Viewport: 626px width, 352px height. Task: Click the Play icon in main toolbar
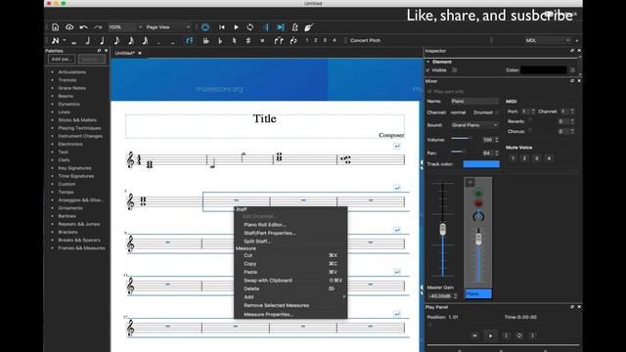(x=236, y=27)
